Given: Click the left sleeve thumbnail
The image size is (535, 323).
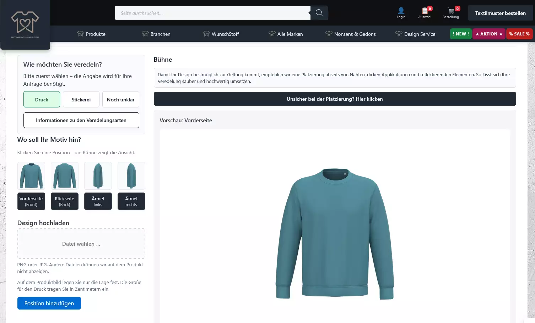Looking at the screenshot, I should point(98,176).
